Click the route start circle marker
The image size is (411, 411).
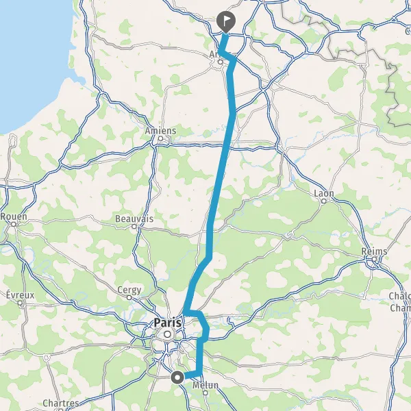(x=177, y=377)
